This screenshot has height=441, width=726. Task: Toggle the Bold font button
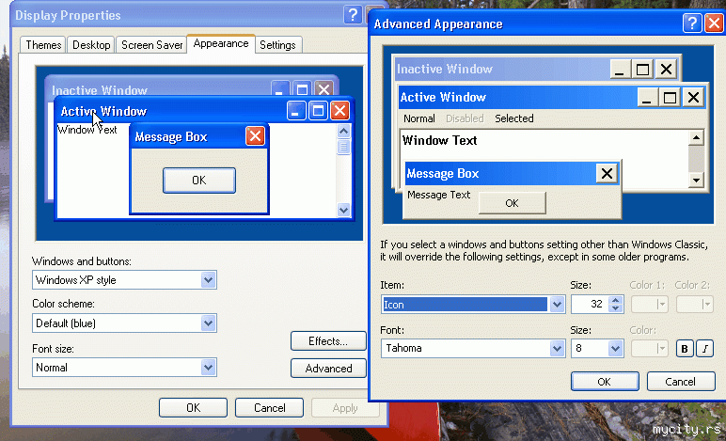point(685,349)
